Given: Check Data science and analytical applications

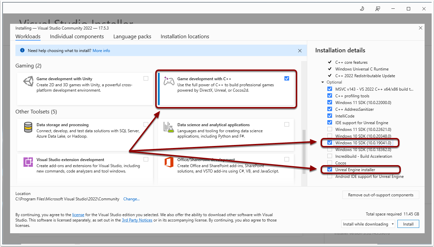Looking at the screenshot, I should pos(286,124).
